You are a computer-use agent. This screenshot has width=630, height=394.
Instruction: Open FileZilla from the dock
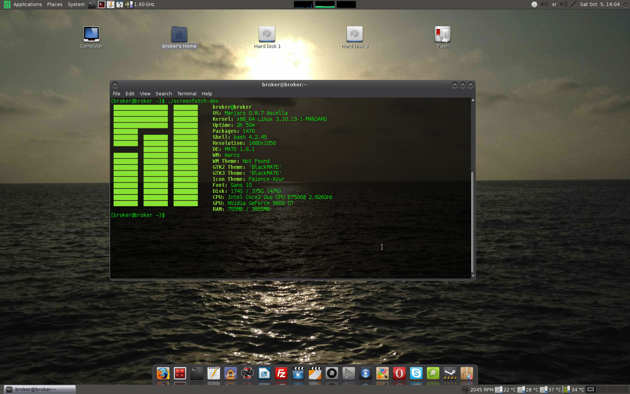click(281, 373)
